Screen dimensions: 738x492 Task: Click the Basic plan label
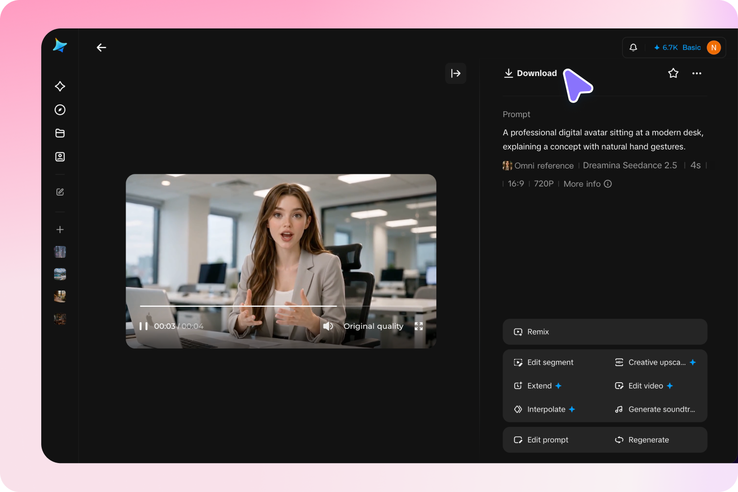691,48
